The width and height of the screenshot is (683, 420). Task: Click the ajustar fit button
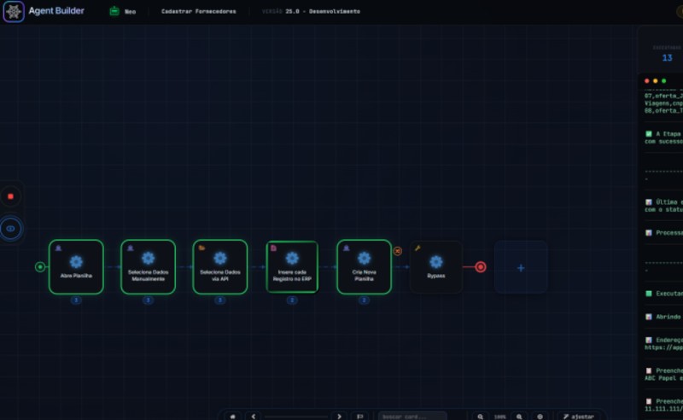click(x=579, y=417)
